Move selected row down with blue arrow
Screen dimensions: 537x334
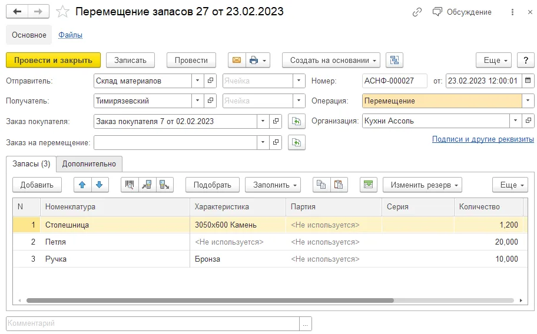click(x=100, y=185)
